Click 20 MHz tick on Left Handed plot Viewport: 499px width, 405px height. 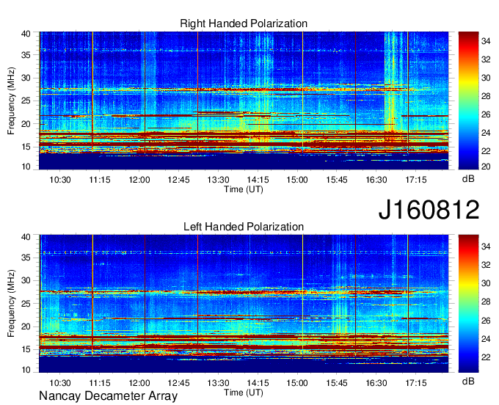tap(26, 326)
